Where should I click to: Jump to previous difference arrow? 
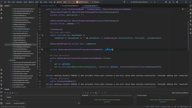83,93
